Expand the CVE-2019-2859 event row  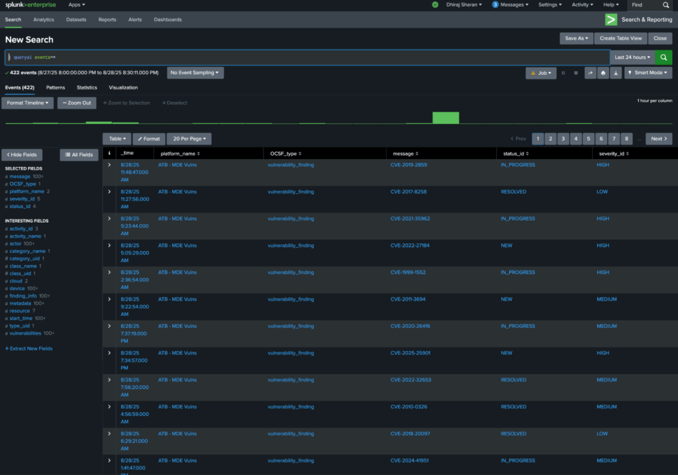(109, 165)
